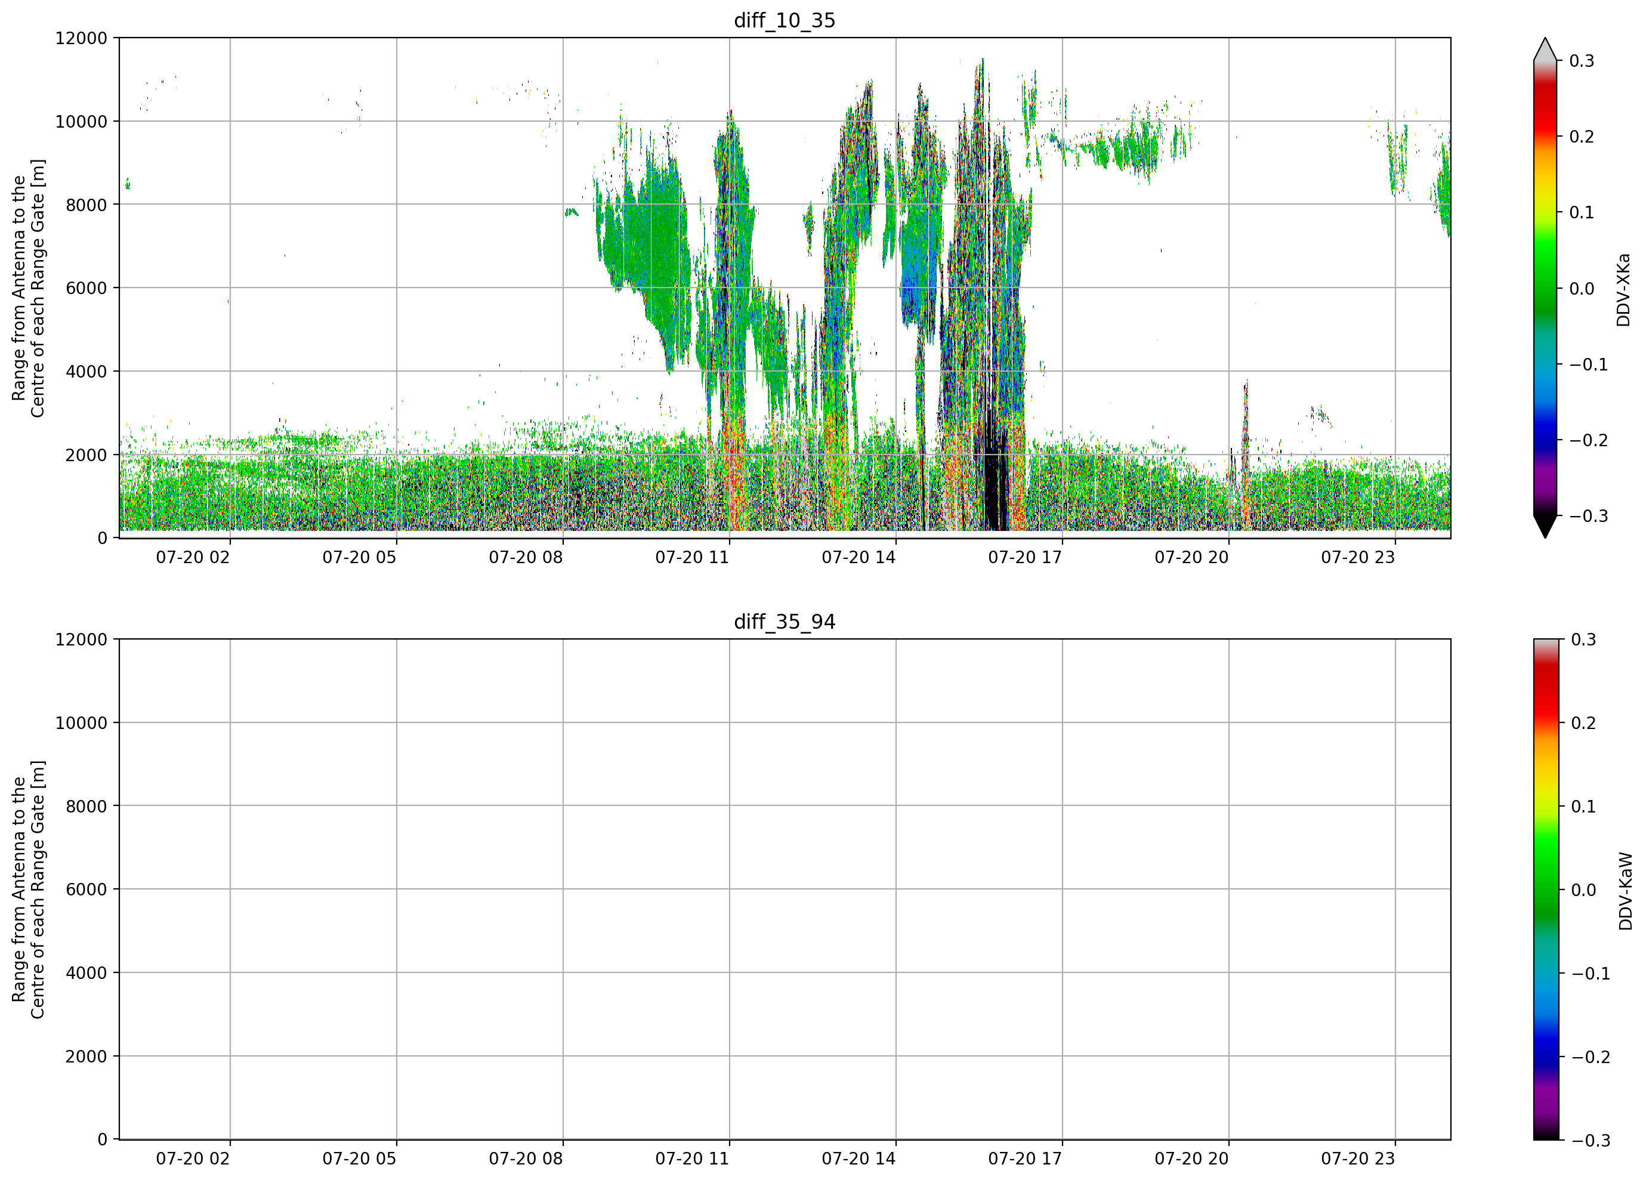Click the 10000 tick label on bottom plot
Screen dimensions: 1646x1180
point(81,723)
